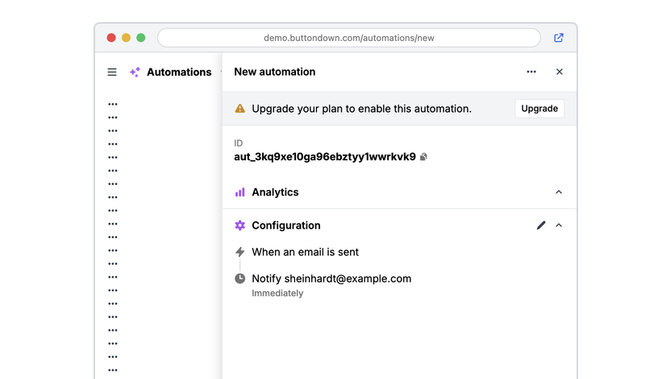Open the external link icon next to the URL
Viewport: 645px width, 379px height.
pos(559,38)
